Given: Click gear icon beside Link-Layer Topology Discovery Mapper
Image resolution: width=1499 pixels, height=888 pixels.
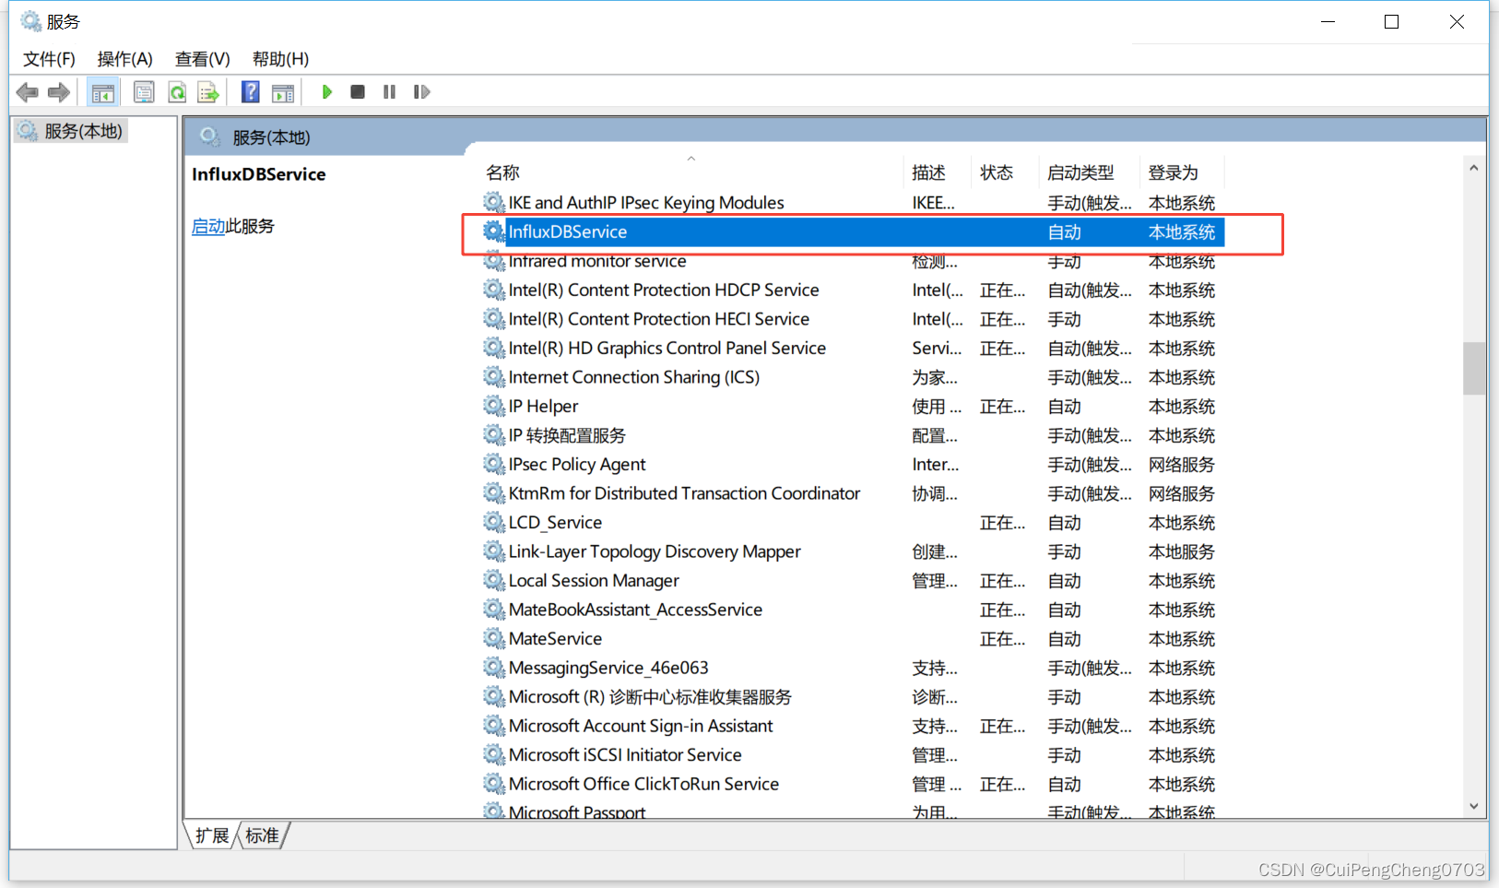Looking at the screenshot, I should (494, 551).
